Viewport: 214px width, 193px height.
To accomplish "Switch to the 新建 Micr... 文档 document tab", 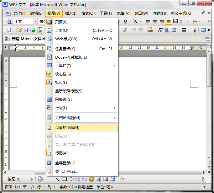I will [x=24, y=39].
